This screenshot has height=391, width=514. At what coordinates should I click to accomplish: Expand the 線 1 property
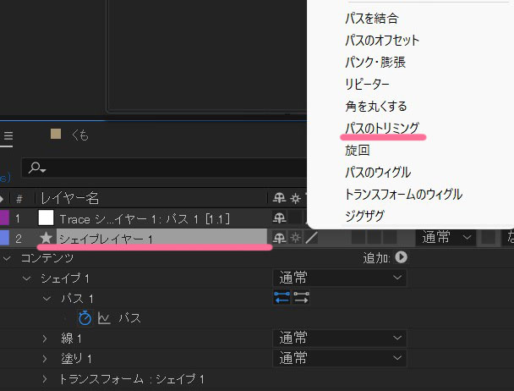[45, 339]
